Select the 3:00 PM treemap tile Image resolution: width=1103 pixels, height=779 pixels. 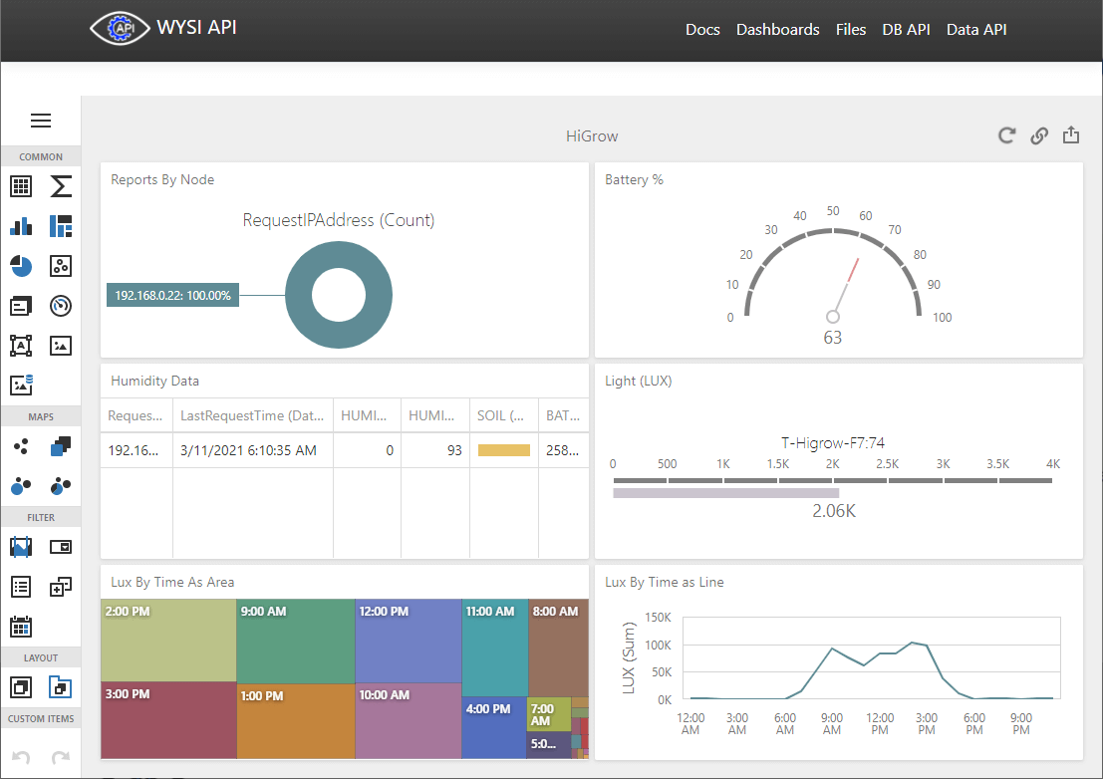click(168, 720)
